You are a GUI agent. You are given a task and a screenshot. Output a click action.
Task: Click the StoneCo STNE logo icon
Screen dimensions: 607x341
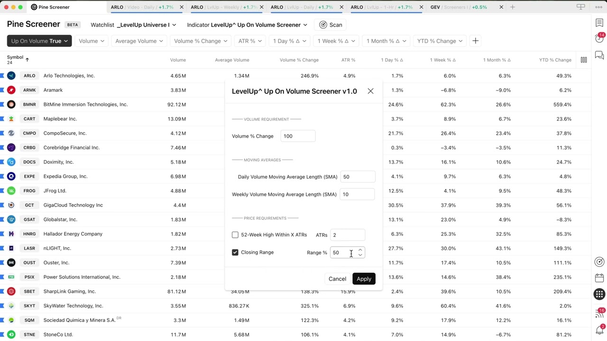point(11,334)
